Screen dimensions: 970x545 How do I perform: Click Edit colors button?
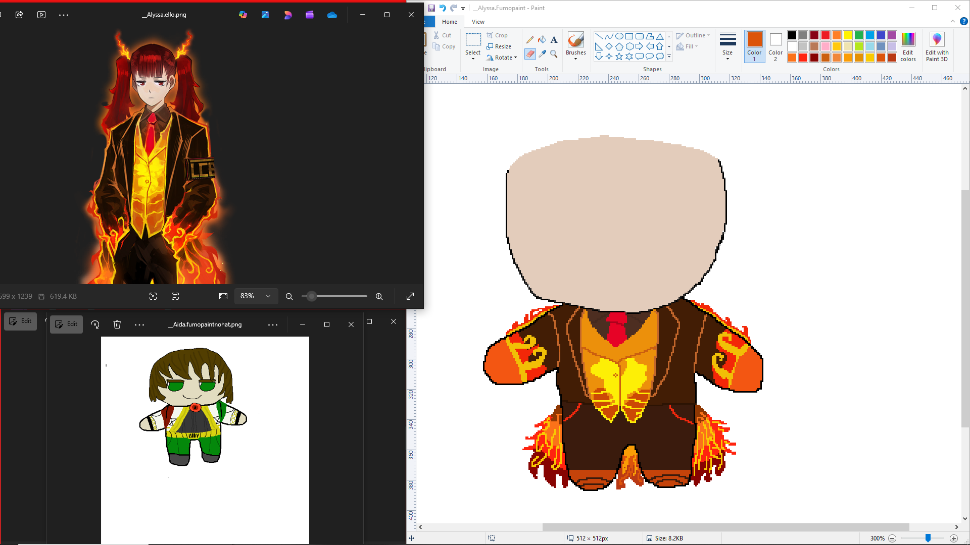click(x=907, y=46)
